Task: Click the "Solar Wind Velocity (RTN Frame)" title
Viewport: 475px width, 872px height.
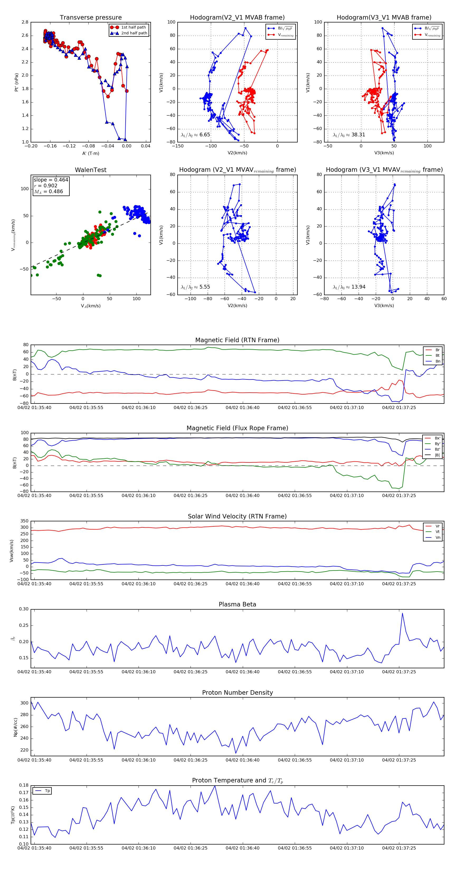Action: coord(237,516)
